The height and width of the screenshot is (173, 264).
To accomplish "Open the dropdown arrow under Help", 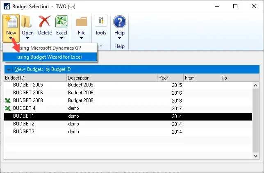I will pyautogui.click(x=119, y=39).
